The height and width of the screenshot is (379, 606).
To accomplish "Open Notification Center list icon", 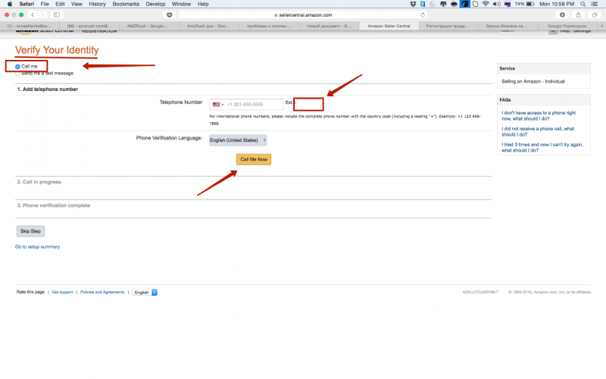I will 595,4.
